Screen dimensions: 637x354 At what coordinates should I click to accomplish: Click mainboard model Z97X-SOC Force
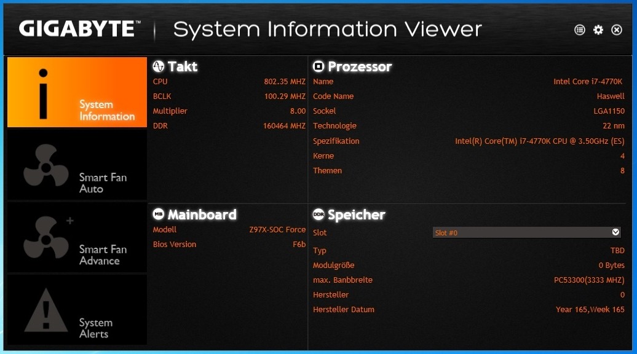[x=277, y=229]
